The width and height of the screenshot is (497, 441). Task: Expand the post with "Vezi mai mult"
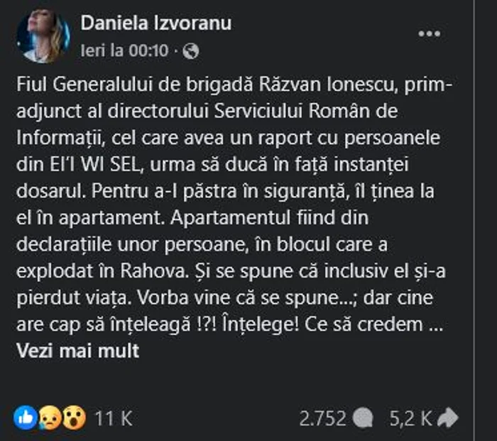(77, 351)
